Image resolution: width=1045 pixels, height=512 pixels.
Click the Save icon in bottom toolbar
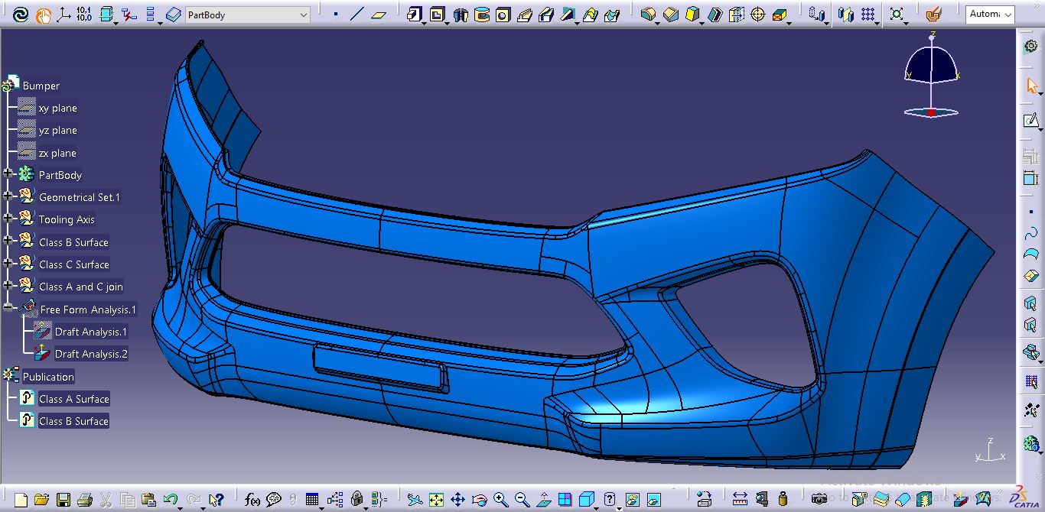tap(63, 500)
